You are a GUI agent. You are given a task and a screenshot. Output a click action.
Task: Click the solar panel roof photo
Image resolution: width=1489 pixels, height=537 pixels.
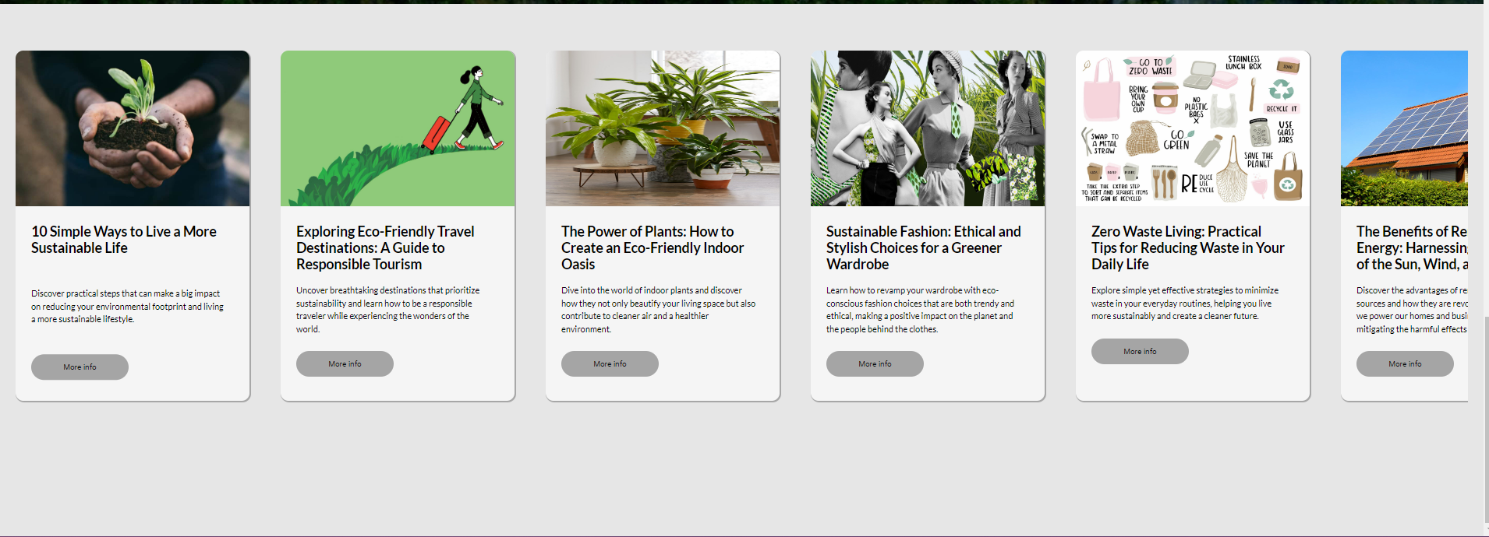click(1404, 128)
